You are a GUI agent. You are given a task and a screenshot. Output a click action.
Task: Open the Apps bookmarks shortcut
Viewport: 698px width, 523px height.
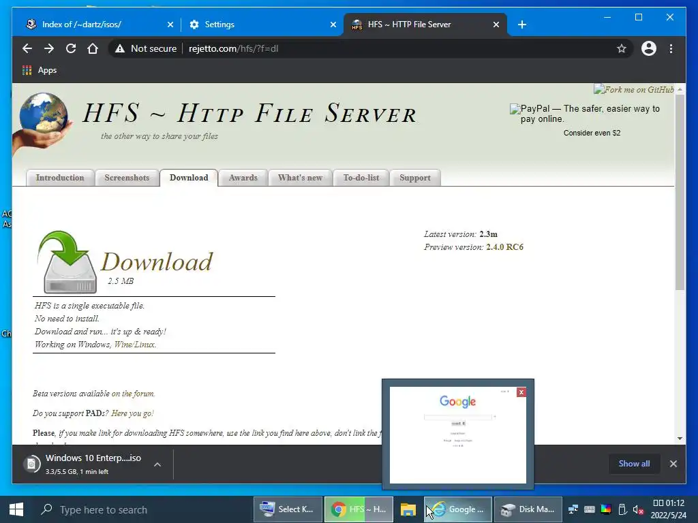pos(39,70)
